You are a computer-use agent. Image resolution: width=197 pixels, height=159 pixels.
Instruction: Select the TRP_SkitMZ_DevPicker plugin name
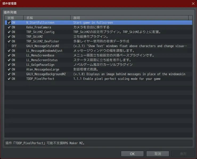pyautogui.click(x=43, y=41)
